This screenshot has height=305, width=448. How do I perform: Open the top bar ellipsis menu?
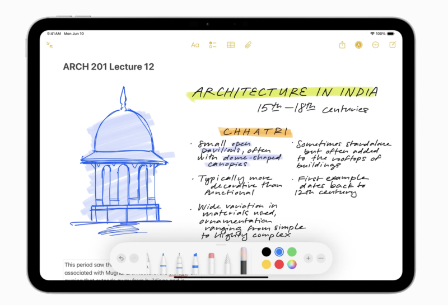point(376,45)
